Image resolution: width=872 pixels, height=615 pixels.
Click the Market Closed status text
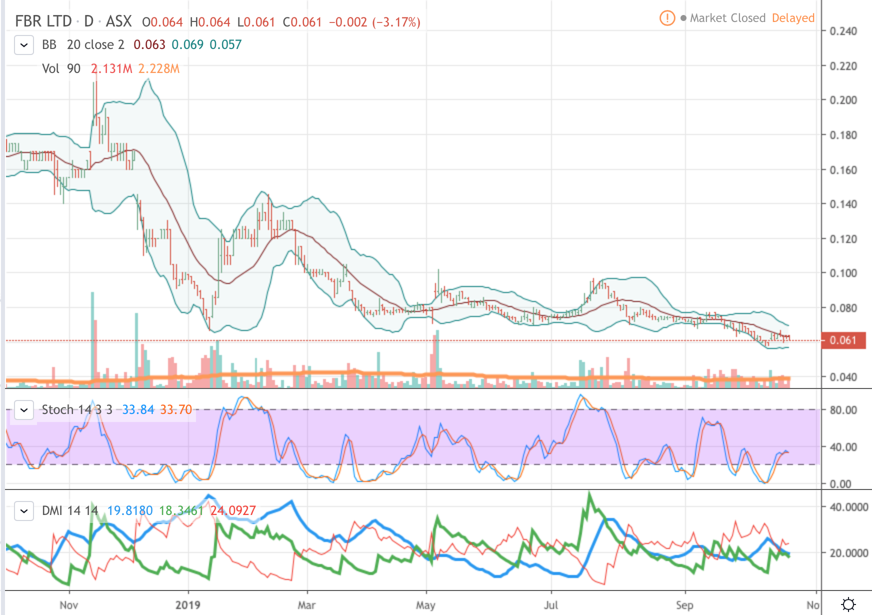coord(727,18)
